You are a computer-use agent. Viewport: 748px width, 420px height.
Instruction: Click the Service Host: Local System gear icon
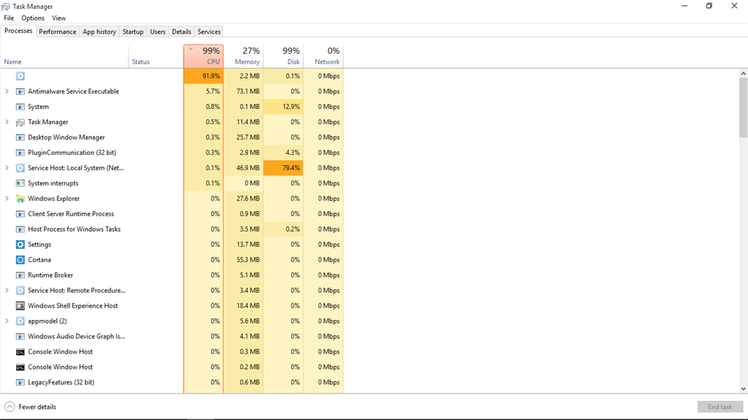coord(20,168)
